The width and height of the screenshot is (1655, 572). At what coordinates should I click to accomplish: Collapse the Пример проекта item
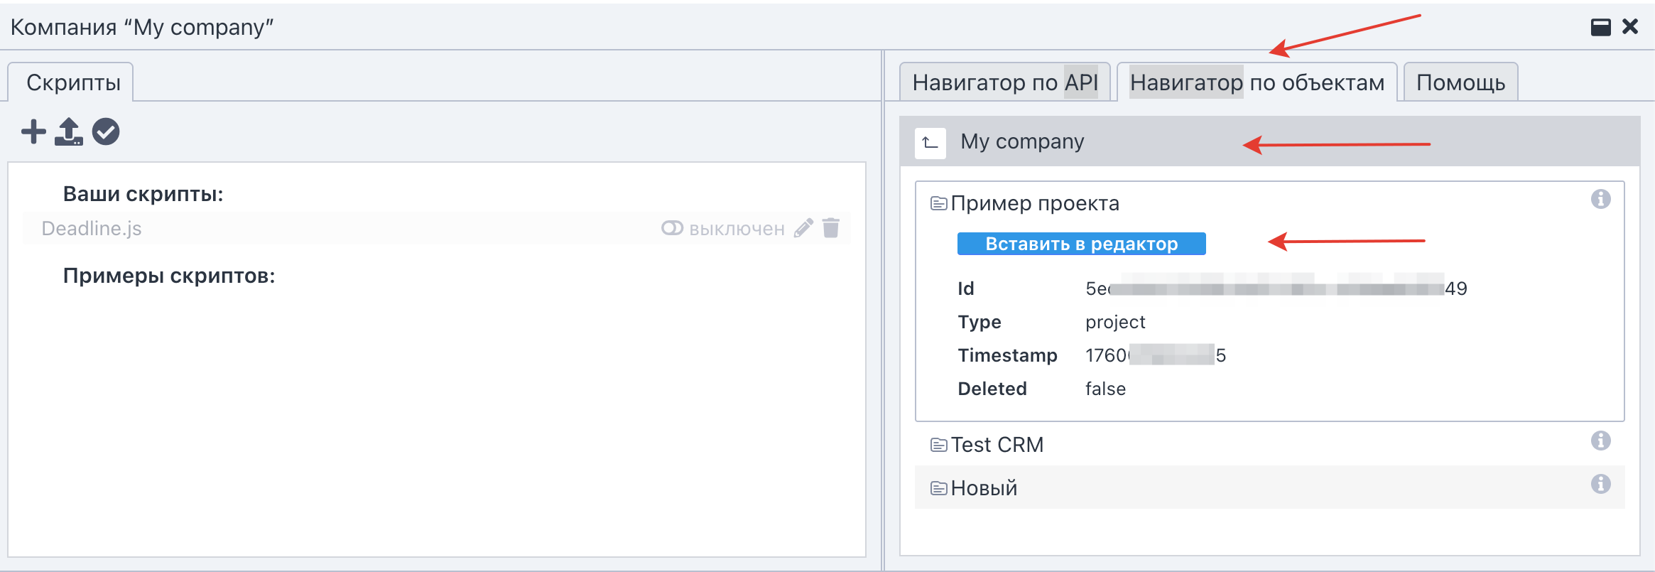(1034, 204)
